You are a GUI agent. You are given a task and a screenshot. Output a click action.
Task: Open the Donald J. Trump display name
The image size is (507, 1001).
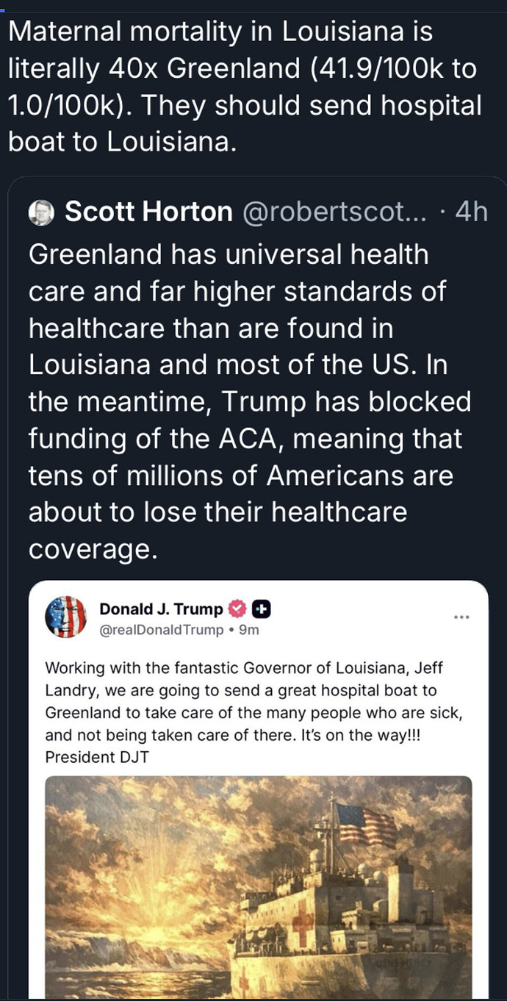click(161, 609)
